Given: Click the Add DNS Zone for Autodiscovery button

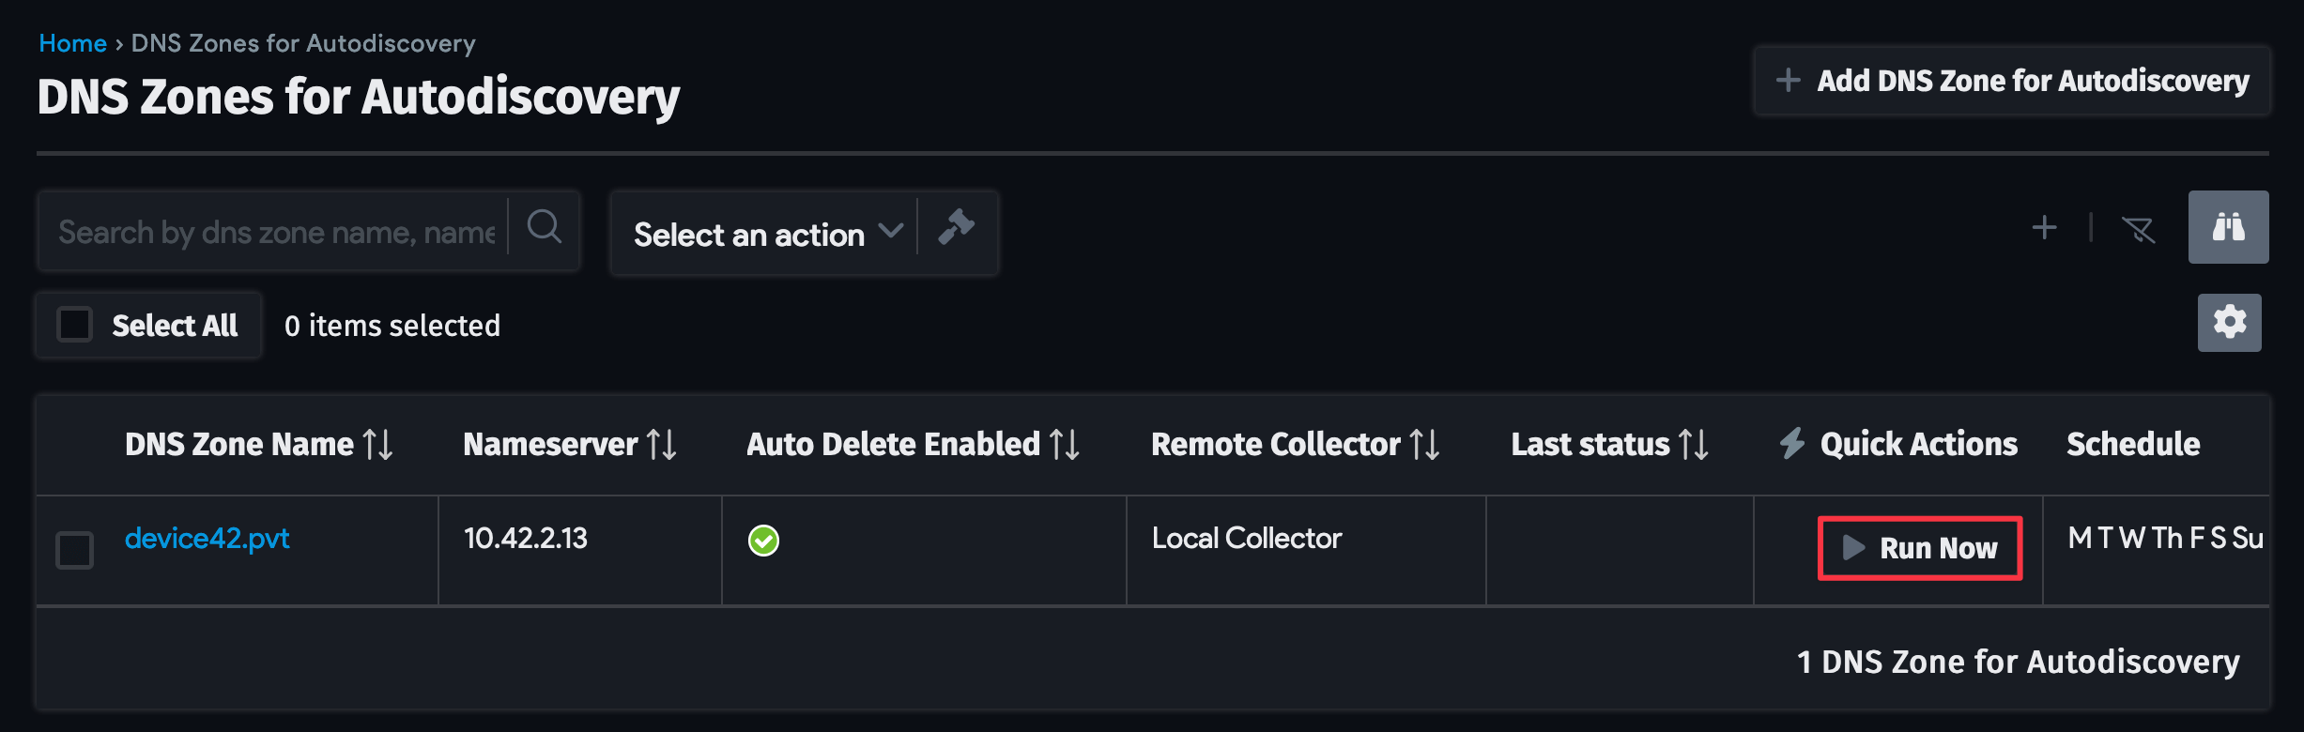Looking at the screenshot, I should [2011, 82].
